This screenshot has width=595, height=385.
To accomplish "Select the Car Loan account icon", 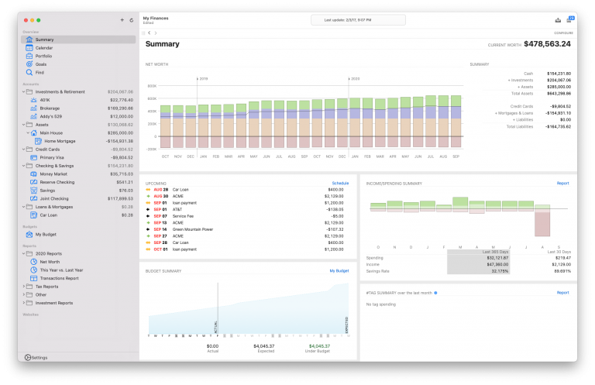I will (x=34, y=215).
